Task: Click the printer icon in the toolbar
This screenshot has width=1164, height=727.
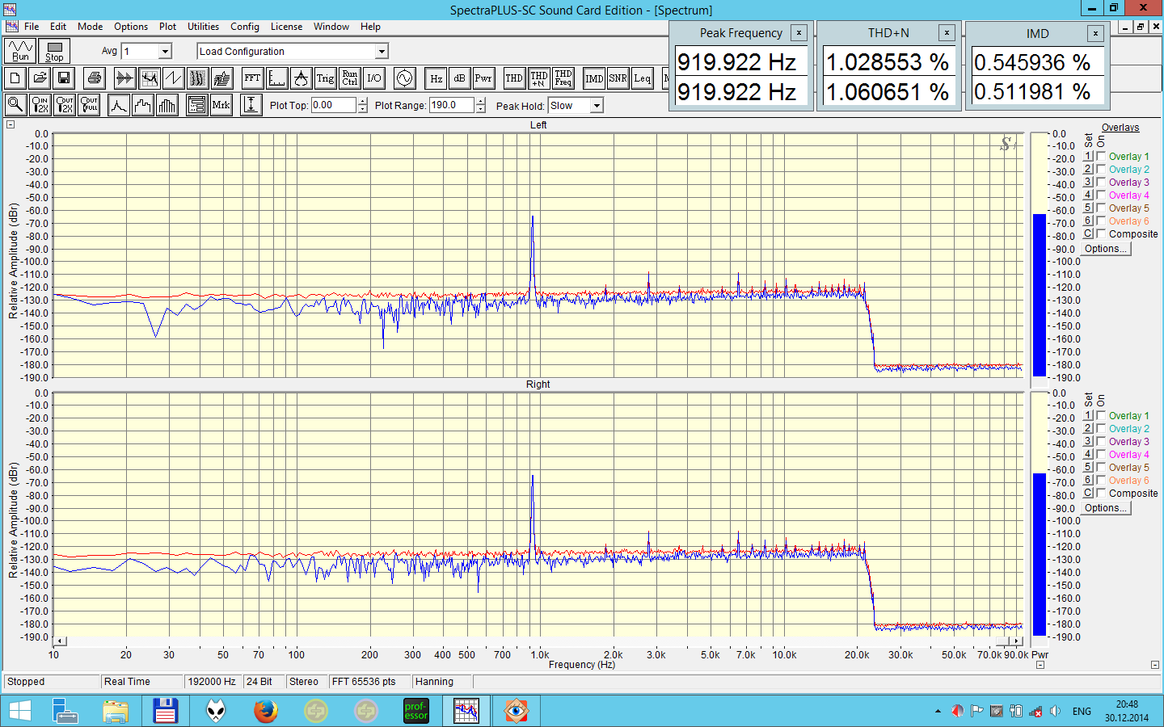Action: coord(95,78)
